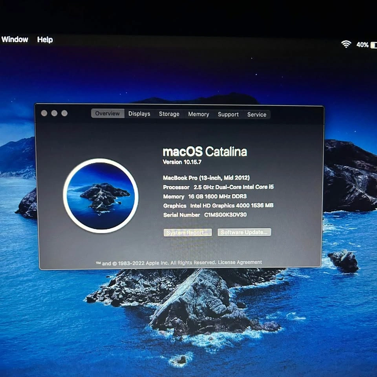Viewport: 377px width, 377px height.
Task: Open the License Agreement link
Action: pyautogui.click(x=240, y=262)
